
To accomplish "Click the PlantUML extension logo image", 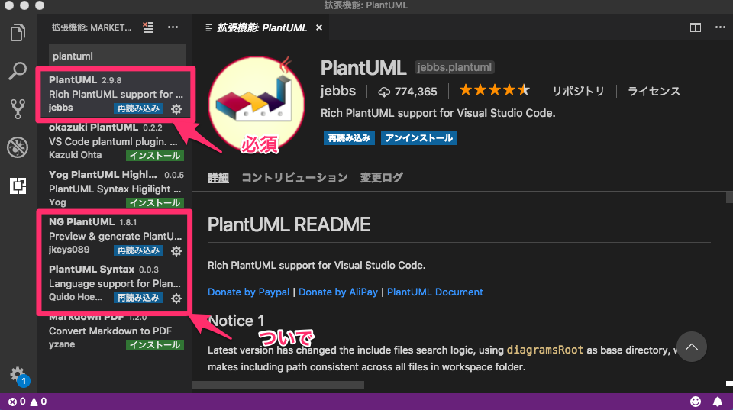I will (x=257, y=105).
